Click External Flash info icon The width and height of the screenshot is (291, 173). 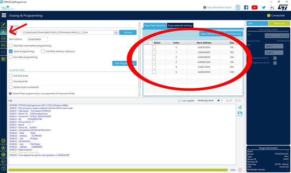10,93
